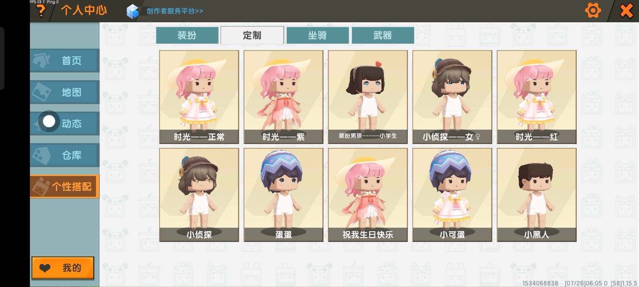This screenshot has width=639, height=287.
Task: Open the orange question mark help icon
Action: pyautogui.click(x=40, y=11)
